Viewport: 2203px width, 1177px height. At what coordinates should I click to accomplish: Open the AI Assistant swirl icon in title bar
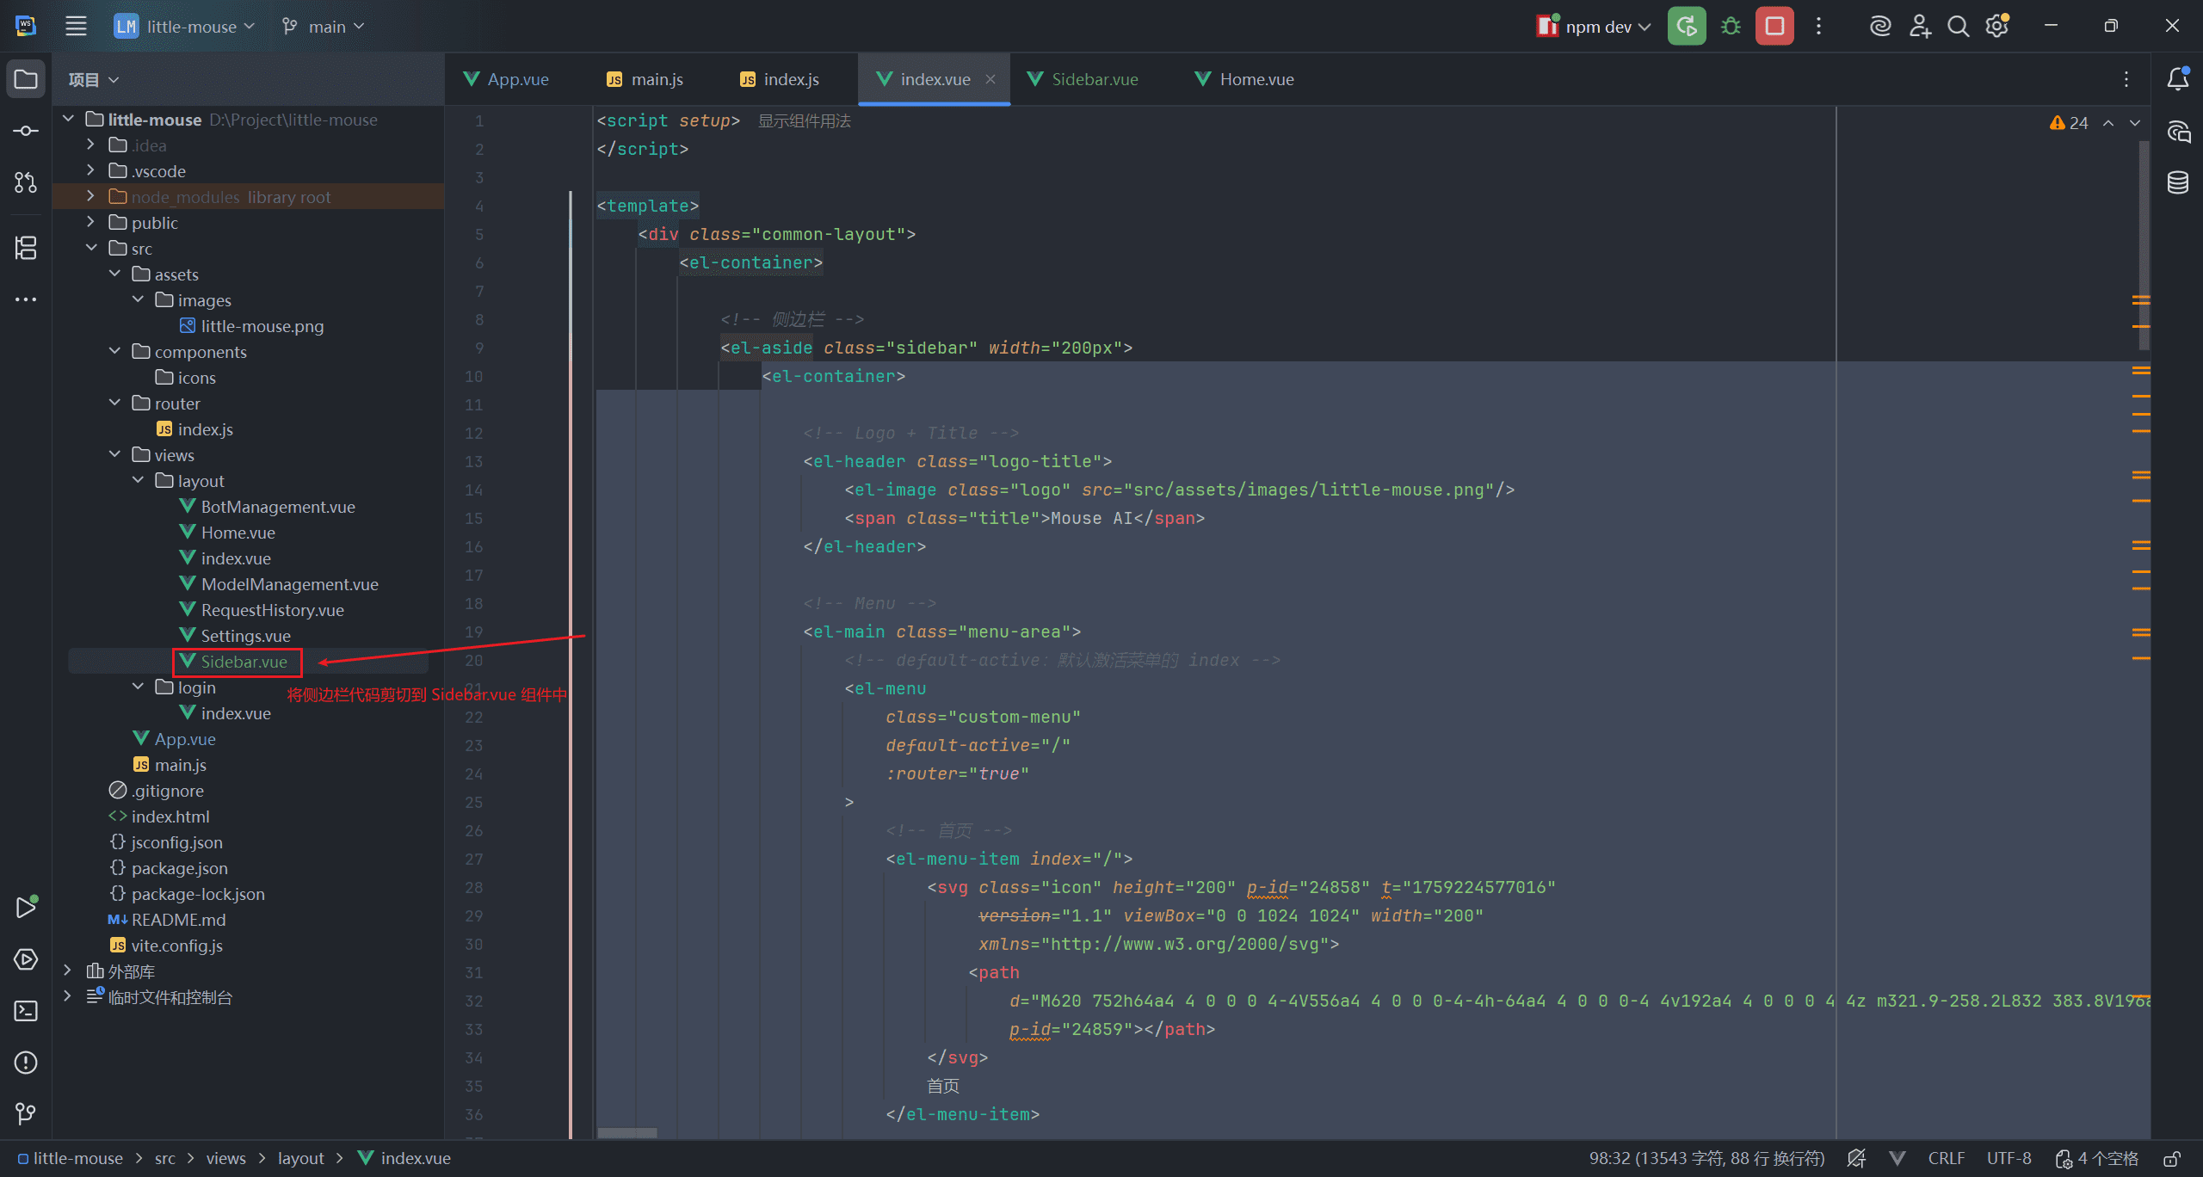tap(1880, 26)
